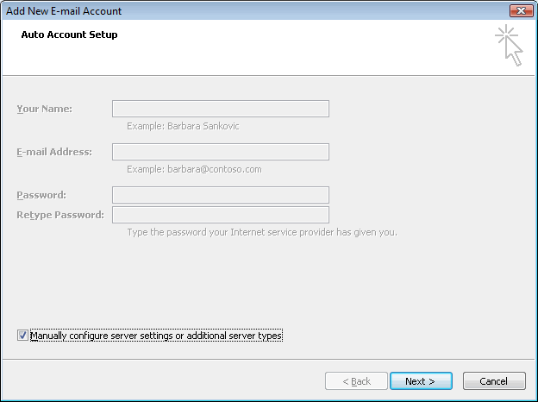Viewport: 538px width, 402px height.
Task: Click the Internet service provider password hint
Action: pyautogui.click(x=261, y=232)
